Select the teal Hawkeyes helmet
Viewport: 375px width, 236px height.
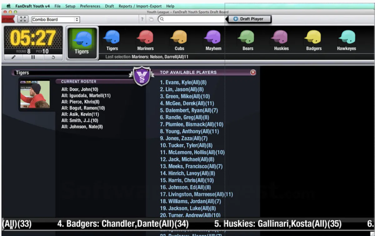[x=347, y=37]
